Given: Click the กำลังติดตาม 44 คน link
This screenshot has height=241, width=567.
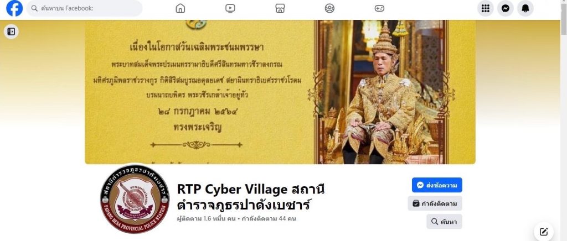Looking at the screenshot, I should pyautogui.click(x=269, y=219).
